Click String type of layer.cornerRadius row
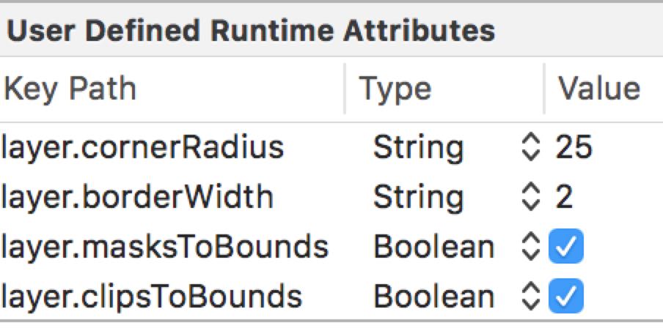 tap(418, 148)
